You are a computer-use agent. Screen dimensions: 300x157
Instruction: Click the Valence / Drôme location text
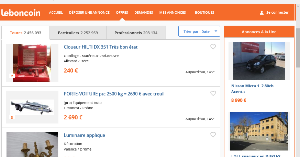point(77,149)
